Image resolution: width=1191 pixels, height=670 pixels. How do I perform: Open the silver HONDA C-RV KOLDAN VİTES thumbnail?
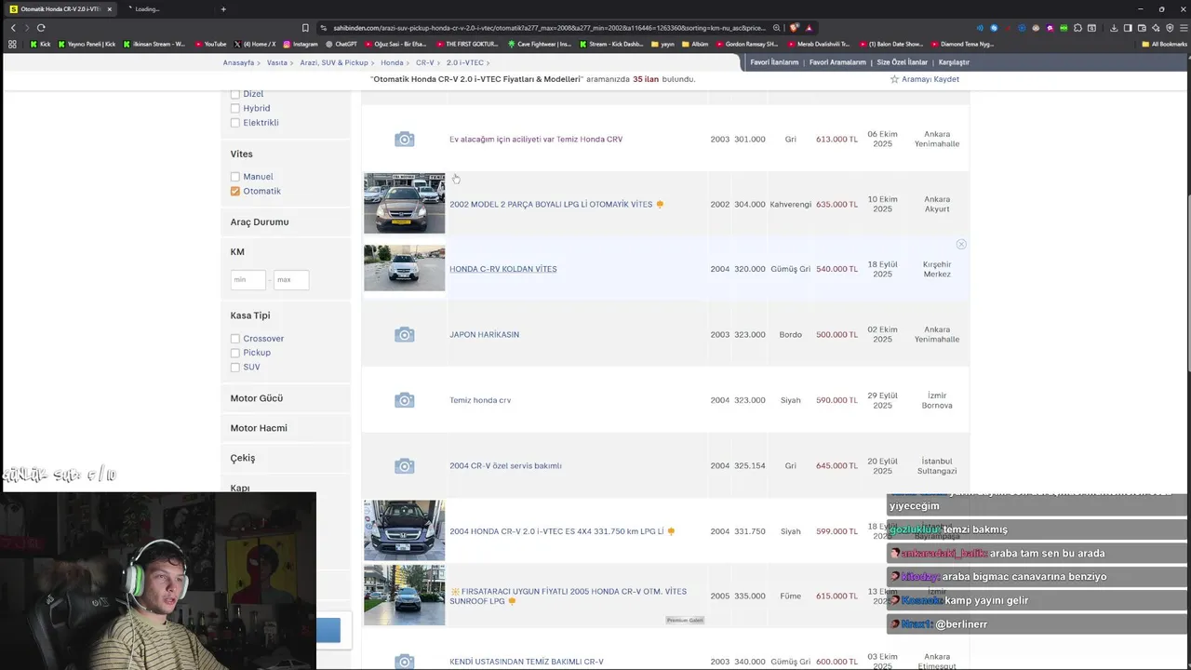(404, 268)
